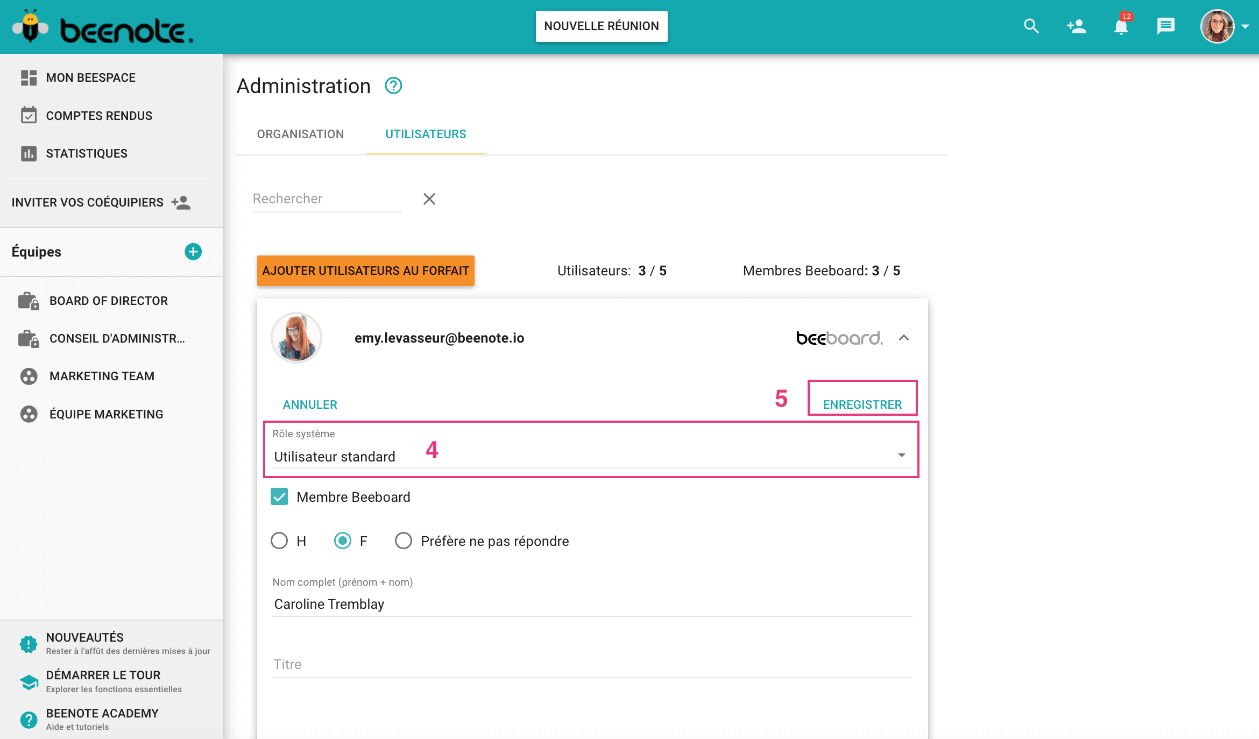Image resolution: width=1259 pixels, height=739 pixels.
Task: Toggle the Membre Beeboard checkbox
Action: pos(279,496)
